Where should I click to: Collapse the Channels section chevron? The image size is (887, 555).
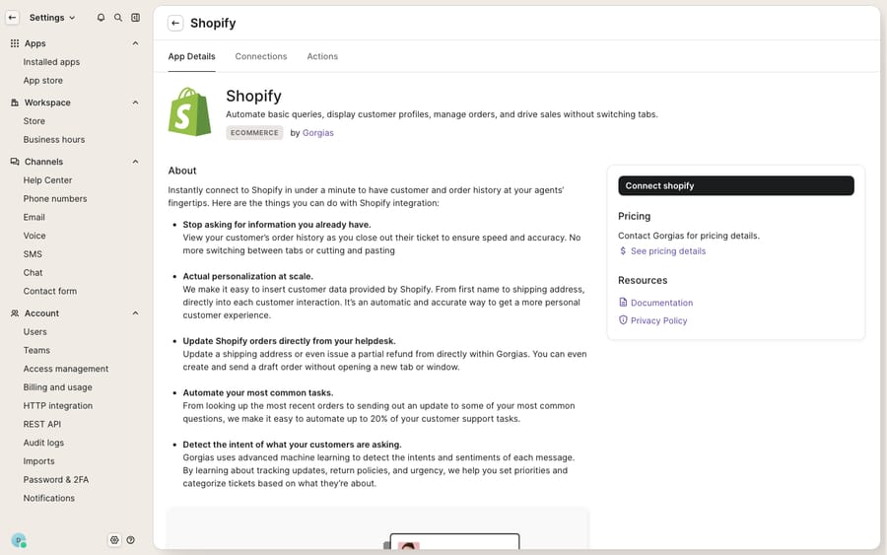[136, 162]
